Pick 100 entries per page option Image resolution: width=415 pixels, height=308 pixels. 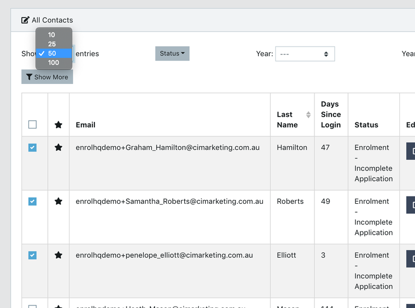(53, 63)
